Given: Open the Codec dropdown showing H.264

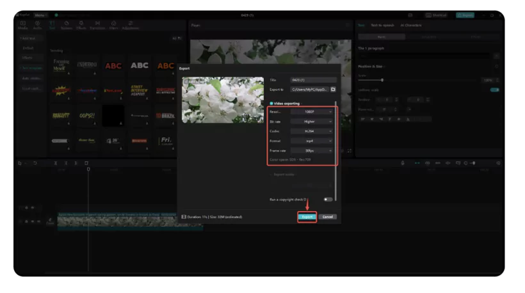Looking at the screenshot, I should [x=311, y=131].
